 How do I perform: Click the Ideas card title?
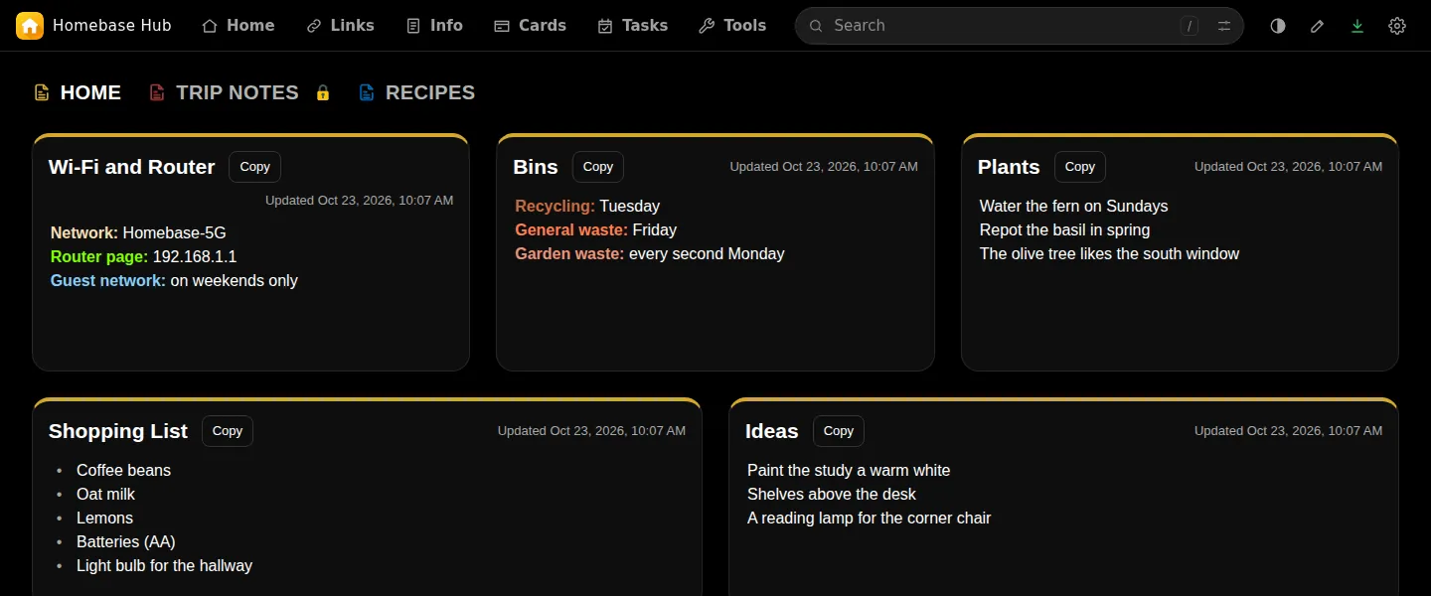[x=772, y=431]
